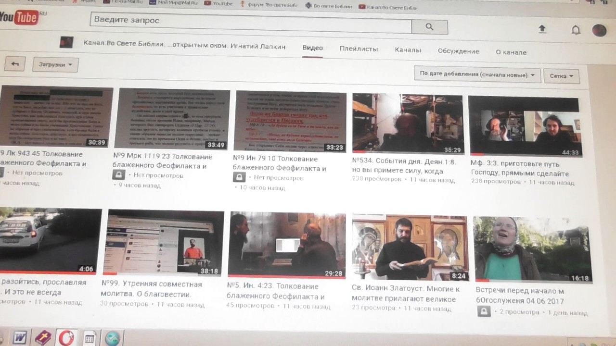Open the video upload arrow icon
The height and width of the screenshot is (346, 616).
[542, 29]
